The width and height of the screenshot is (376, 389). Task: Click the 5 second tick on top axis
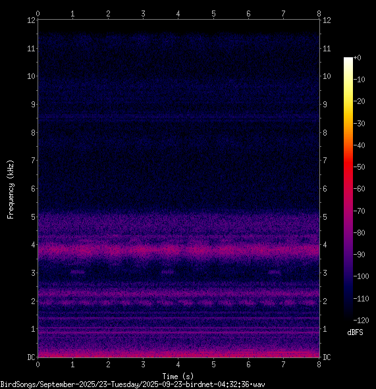(213, 14)
